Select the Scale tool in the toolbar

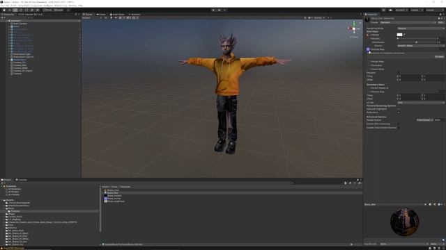tap(21, 10)
